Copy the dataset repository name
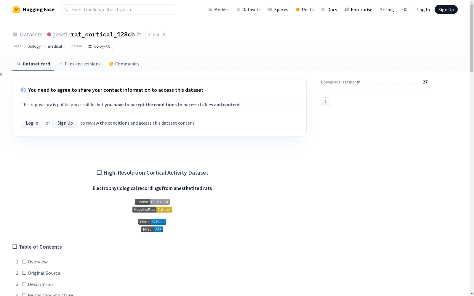The width and height of the screenshot is (474, 296). (139, 34)
